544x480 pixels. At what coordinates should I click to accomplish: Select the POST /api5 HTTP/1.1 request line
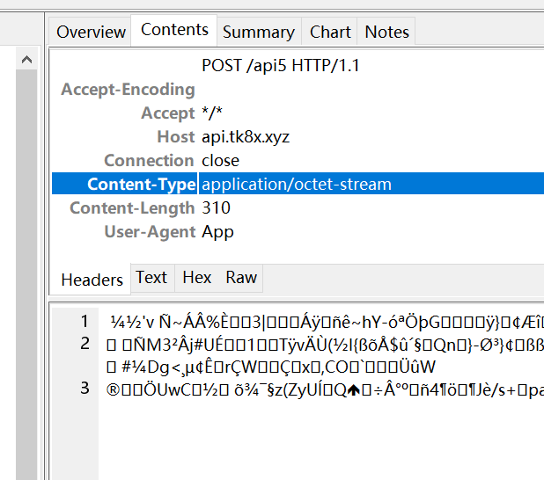coord(280,66)
